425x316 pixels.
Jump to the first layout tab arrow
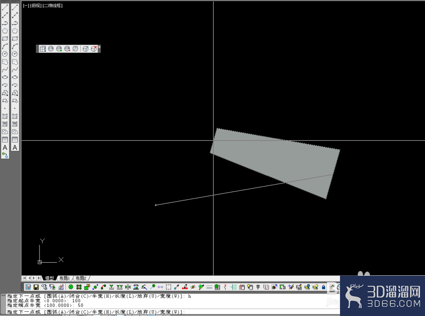(24, 278)
